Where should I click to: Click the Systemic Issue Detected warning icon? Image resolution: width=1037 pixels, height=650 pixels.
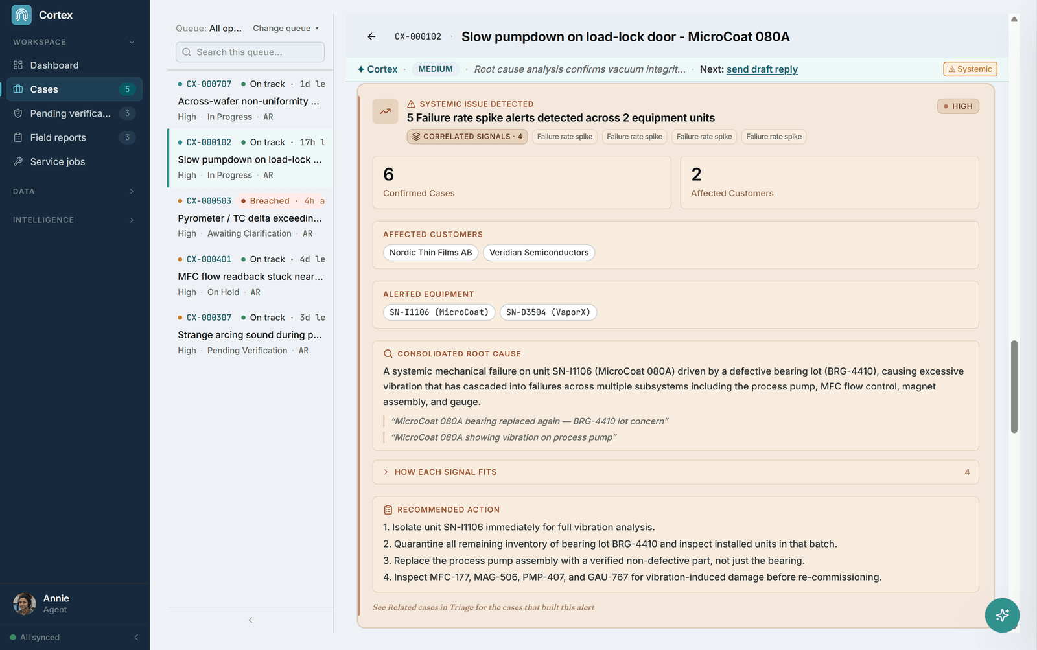pos(411,104)
